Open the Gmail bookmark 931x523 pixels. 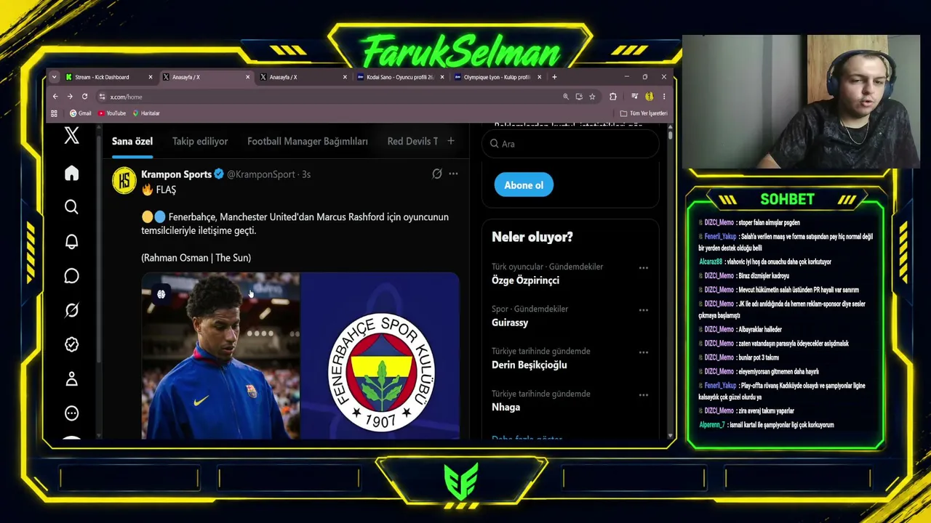(80, 113)
